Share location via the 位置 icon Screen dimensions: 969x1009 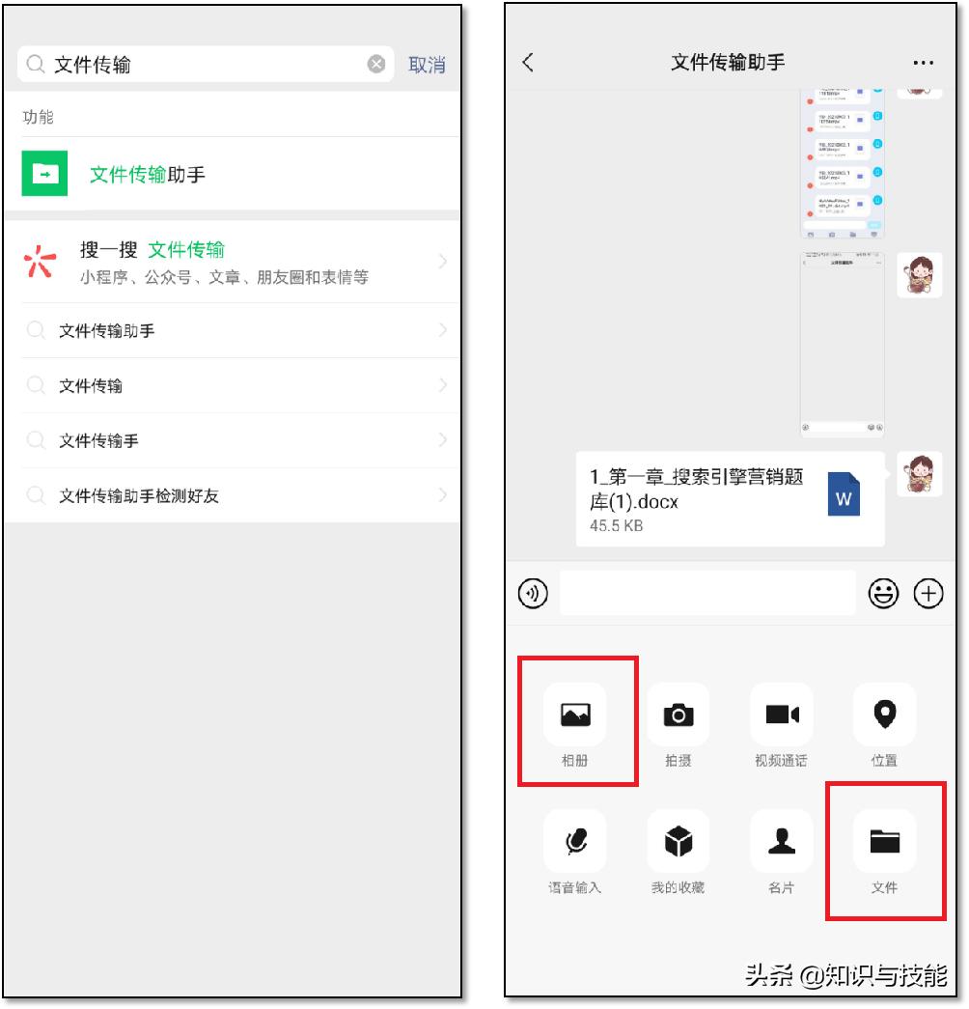point(884,715)
